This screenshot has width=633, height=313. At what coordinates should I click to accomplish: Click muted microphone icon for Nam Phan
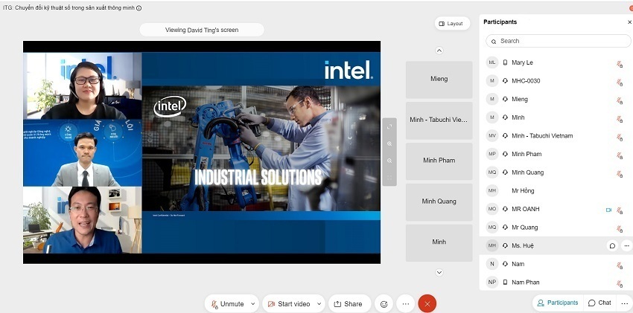[x=620, y=283]
